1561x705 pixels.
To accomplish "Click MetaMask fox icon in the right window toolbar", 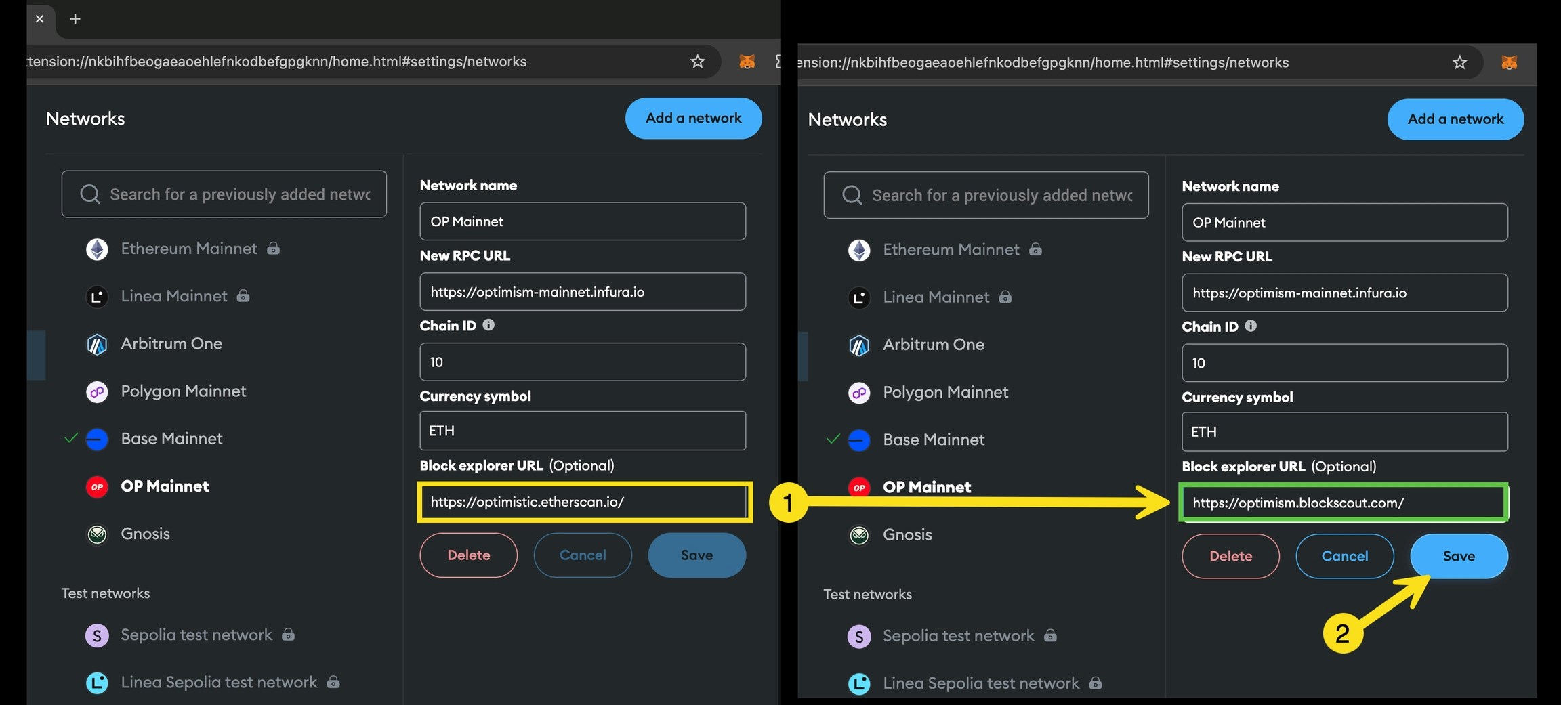I will pos(1509,62).
